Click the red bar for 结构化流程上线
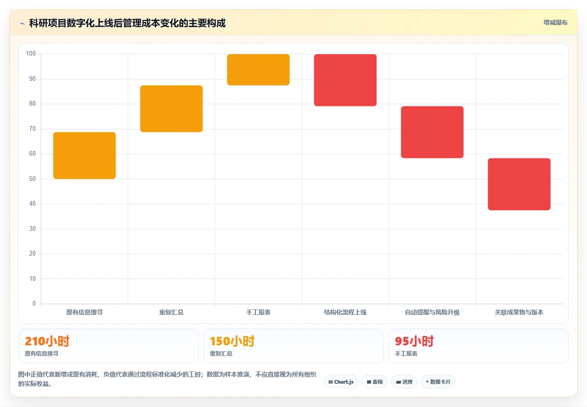This screenshot has height=407, width=587. click(x=345, y=80)
